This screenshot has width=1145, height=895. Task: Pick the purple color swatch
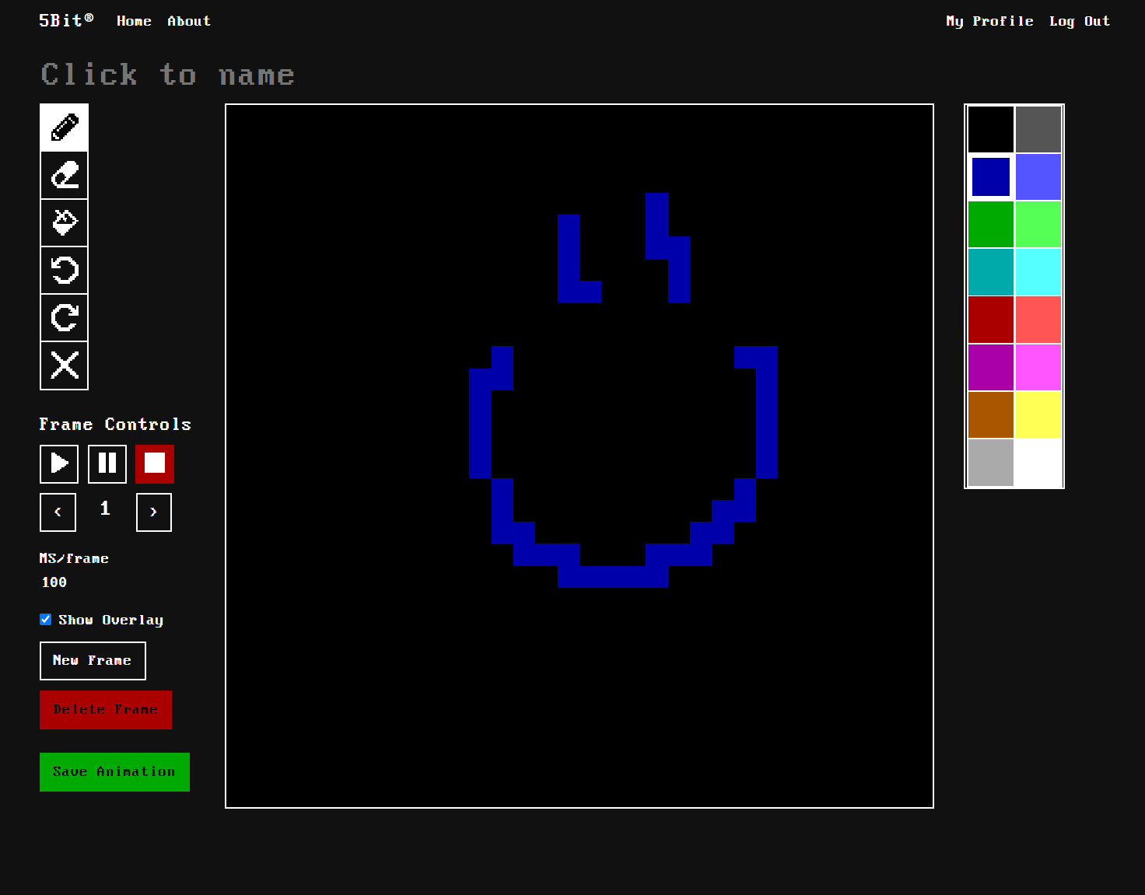tap(991, 366)
